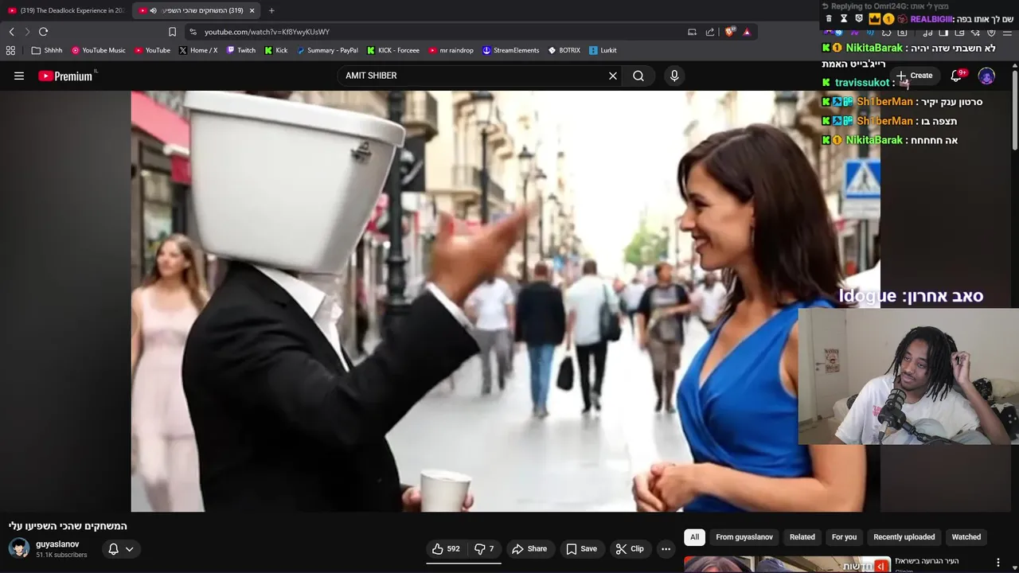Close the active YouTube tab

252,10
